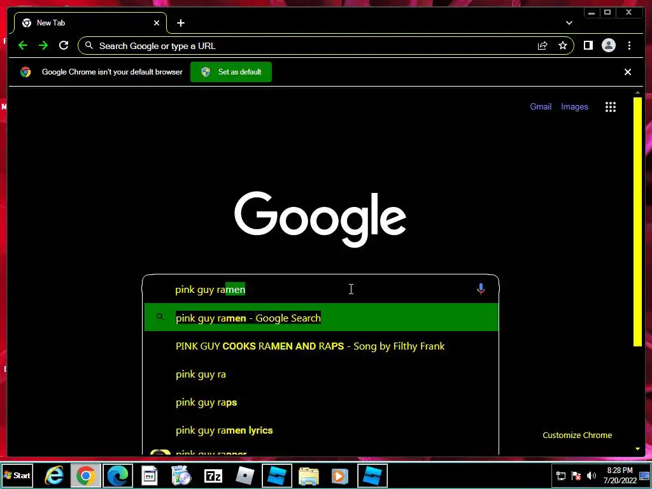Choose 'PINK GUY COOKS RAMEN AND RAPS' suggestion
The width and height of the screenshot is (652, 489).
(x=321, y=346)
